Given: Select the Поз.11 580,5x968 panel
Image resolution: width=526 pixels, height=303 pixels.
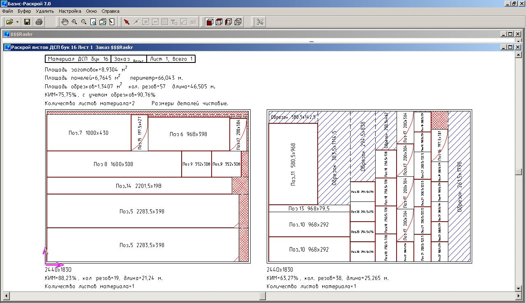Looking at the screenshot, I should (293, 164).
